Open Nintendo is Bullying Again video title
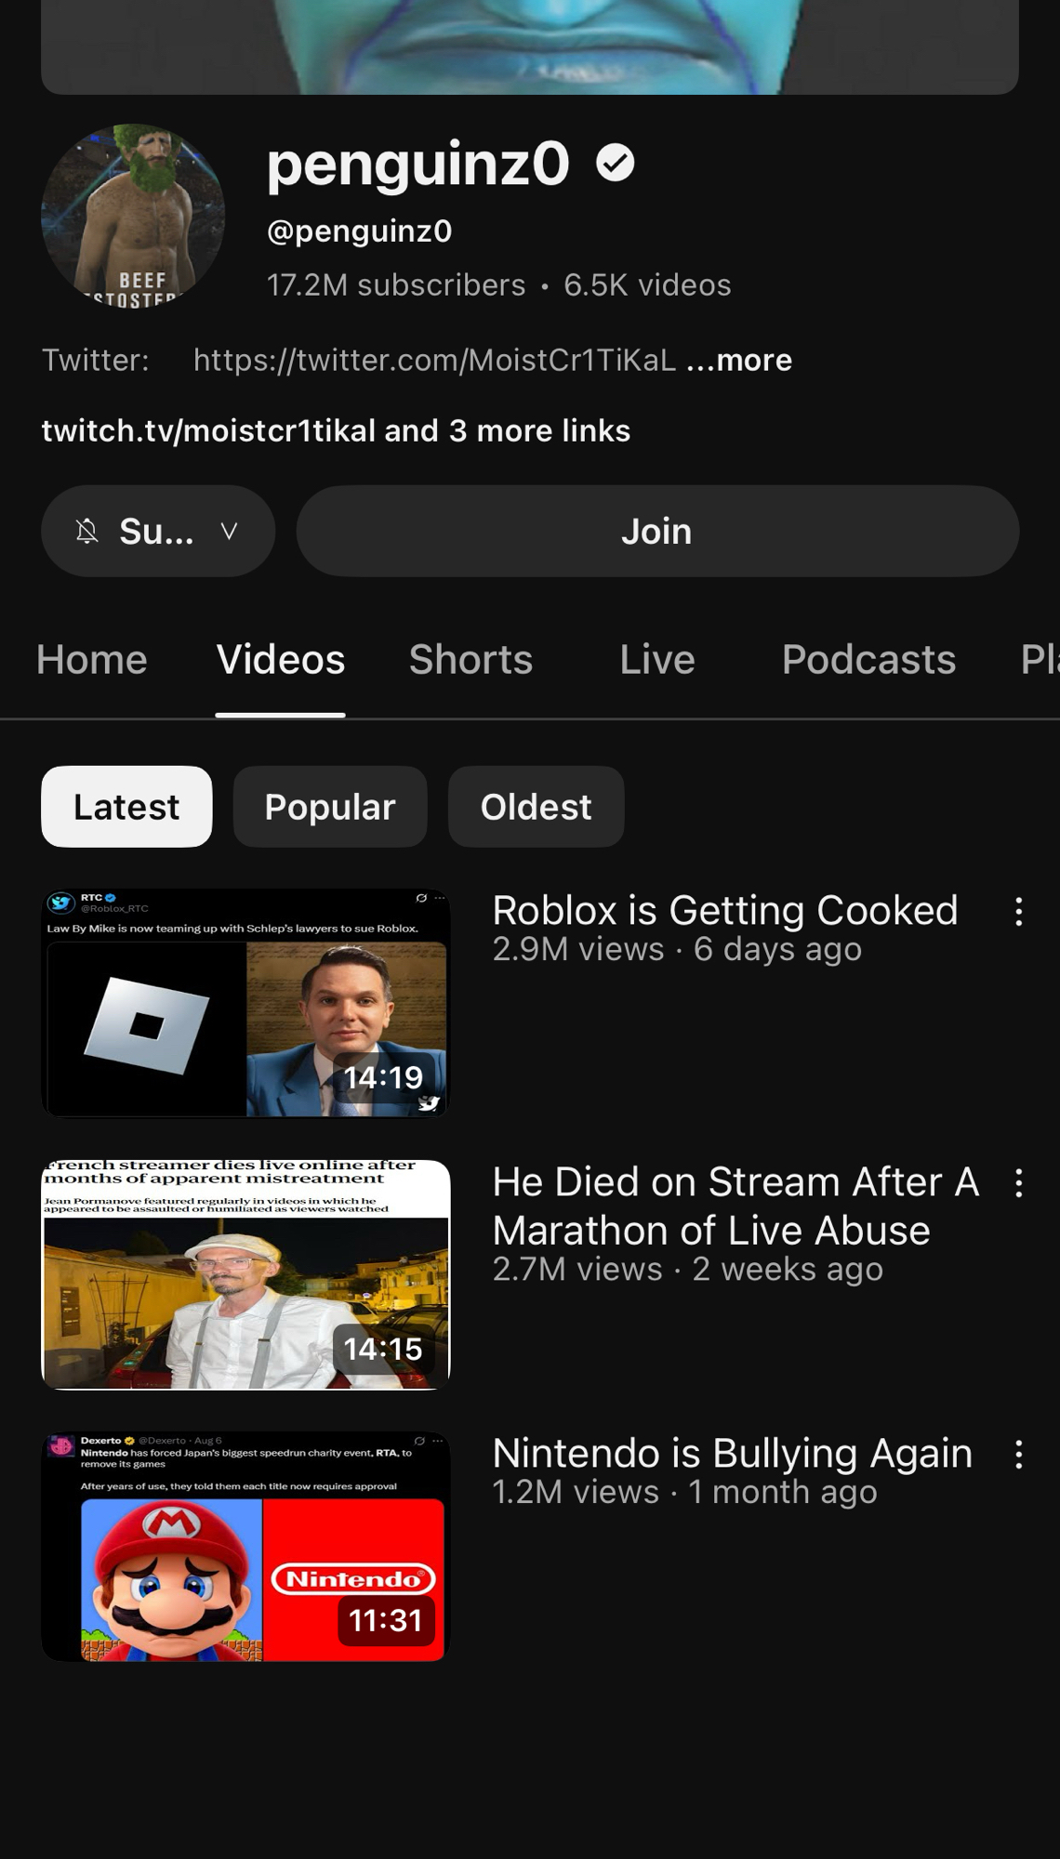 732,1454
